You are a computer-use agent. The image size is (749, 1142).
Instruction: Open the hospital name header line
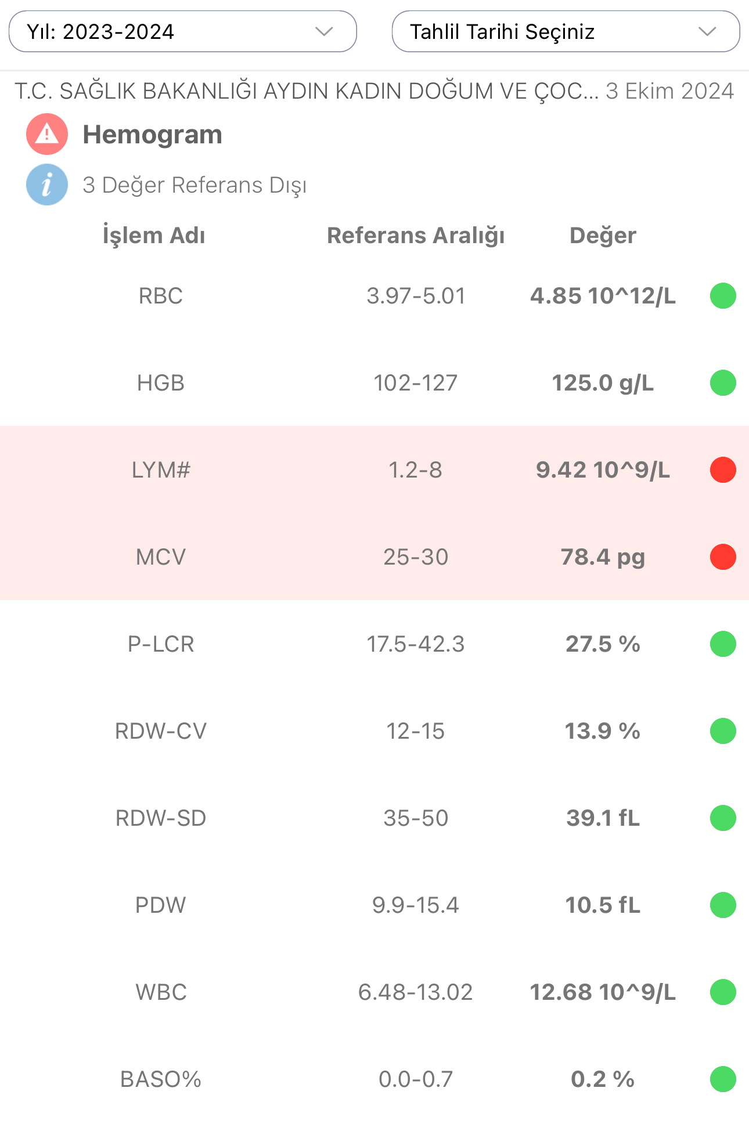[307, 91]
